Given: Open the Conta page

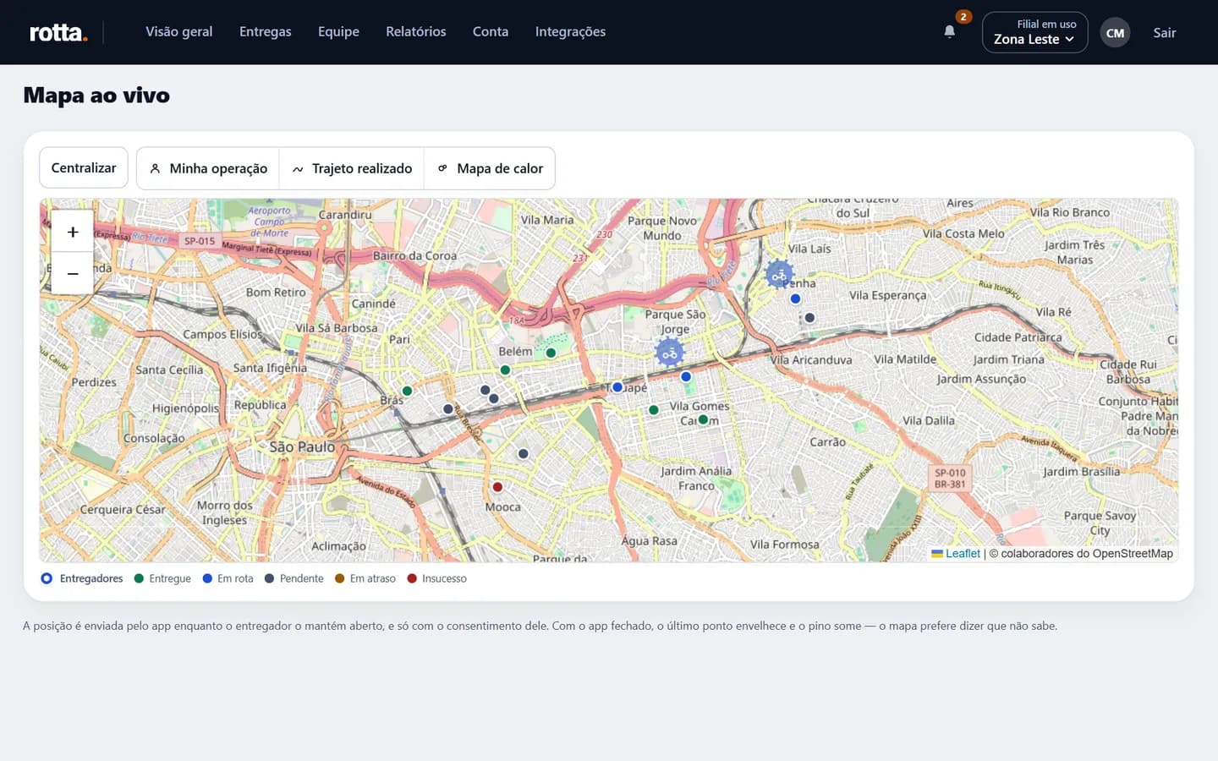Looking at the screenshot, I should [x=491, y=32].
